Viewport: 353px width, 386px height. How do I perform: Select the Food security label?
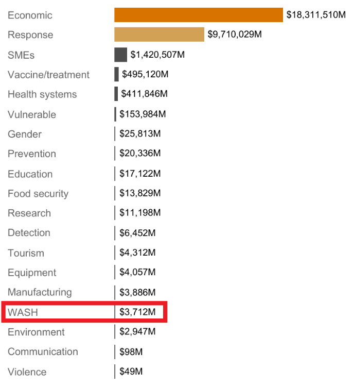click(x=38, y=194)
